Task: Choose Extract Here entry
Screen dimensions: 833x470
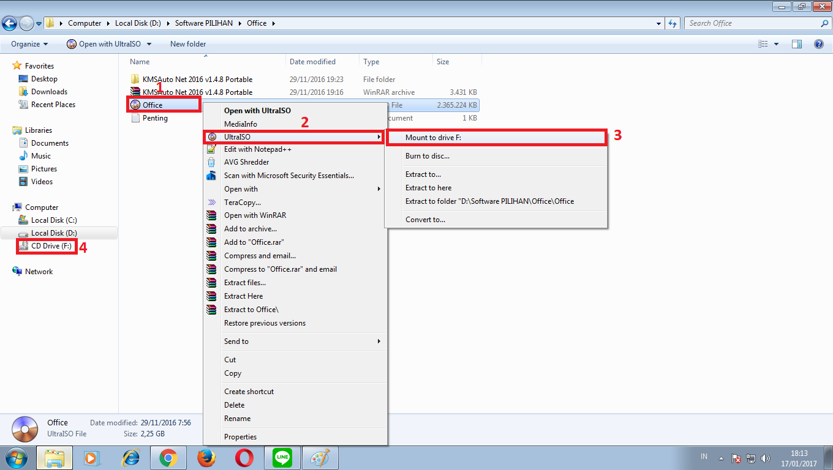Action: [x=296, y=296]
